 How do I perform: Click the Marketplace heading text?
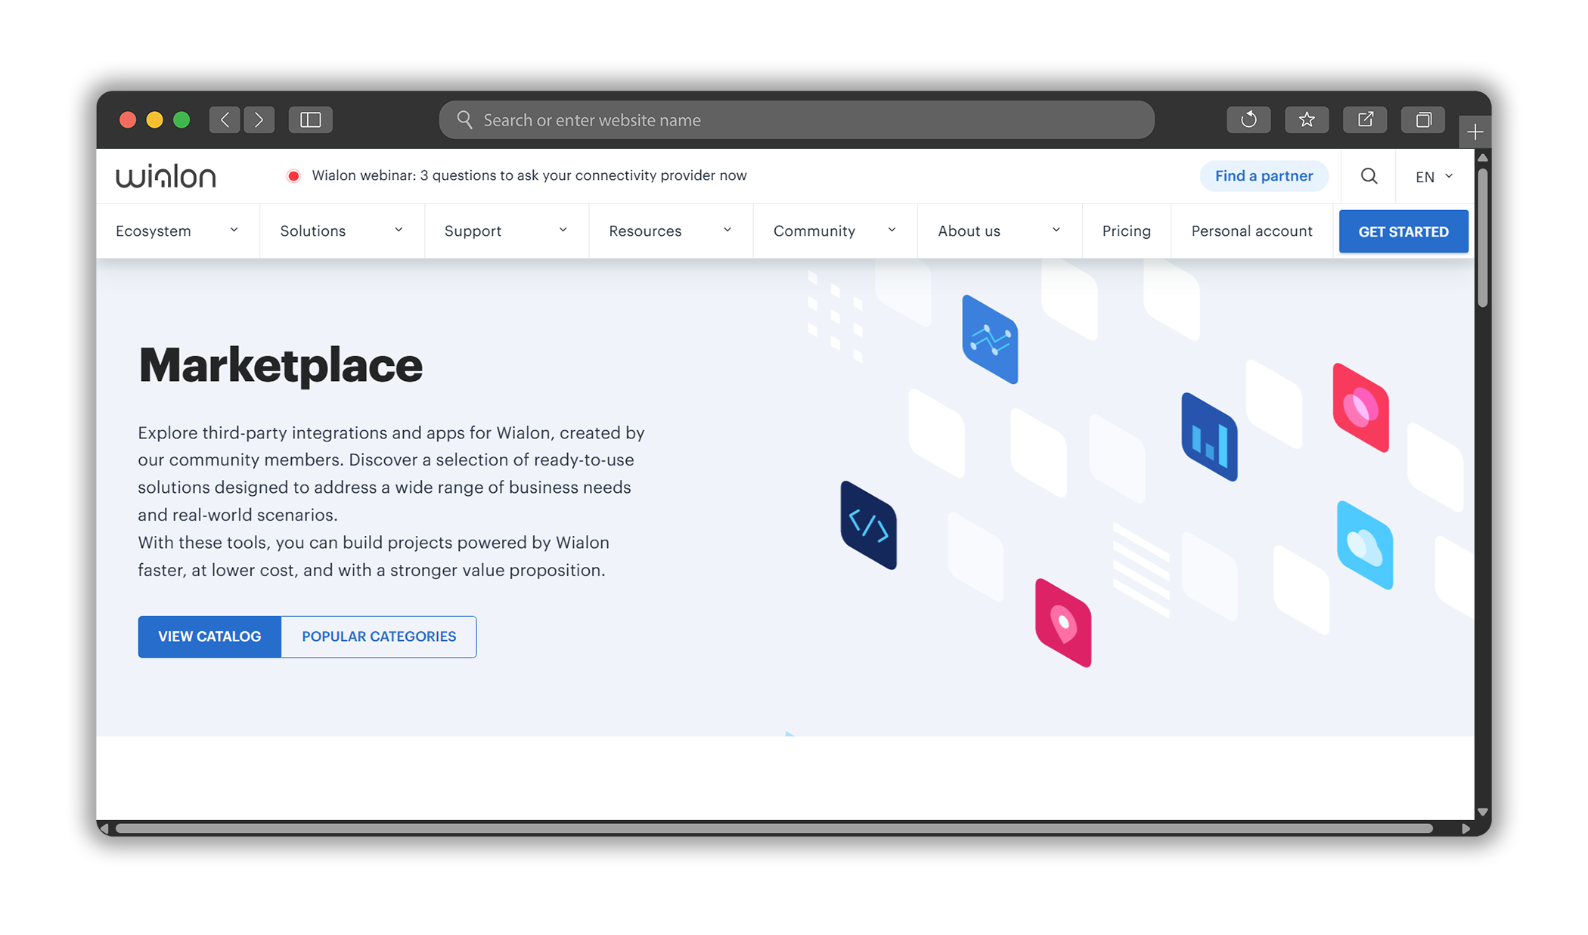(x=281, y=367)
